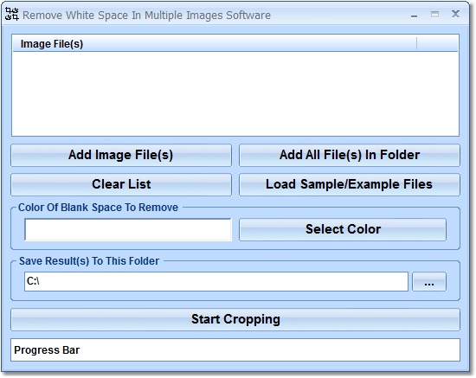This screenshot has height=378, width=476.
Task: Choose Add All File(s) In Folder
Action: (350, 155)
